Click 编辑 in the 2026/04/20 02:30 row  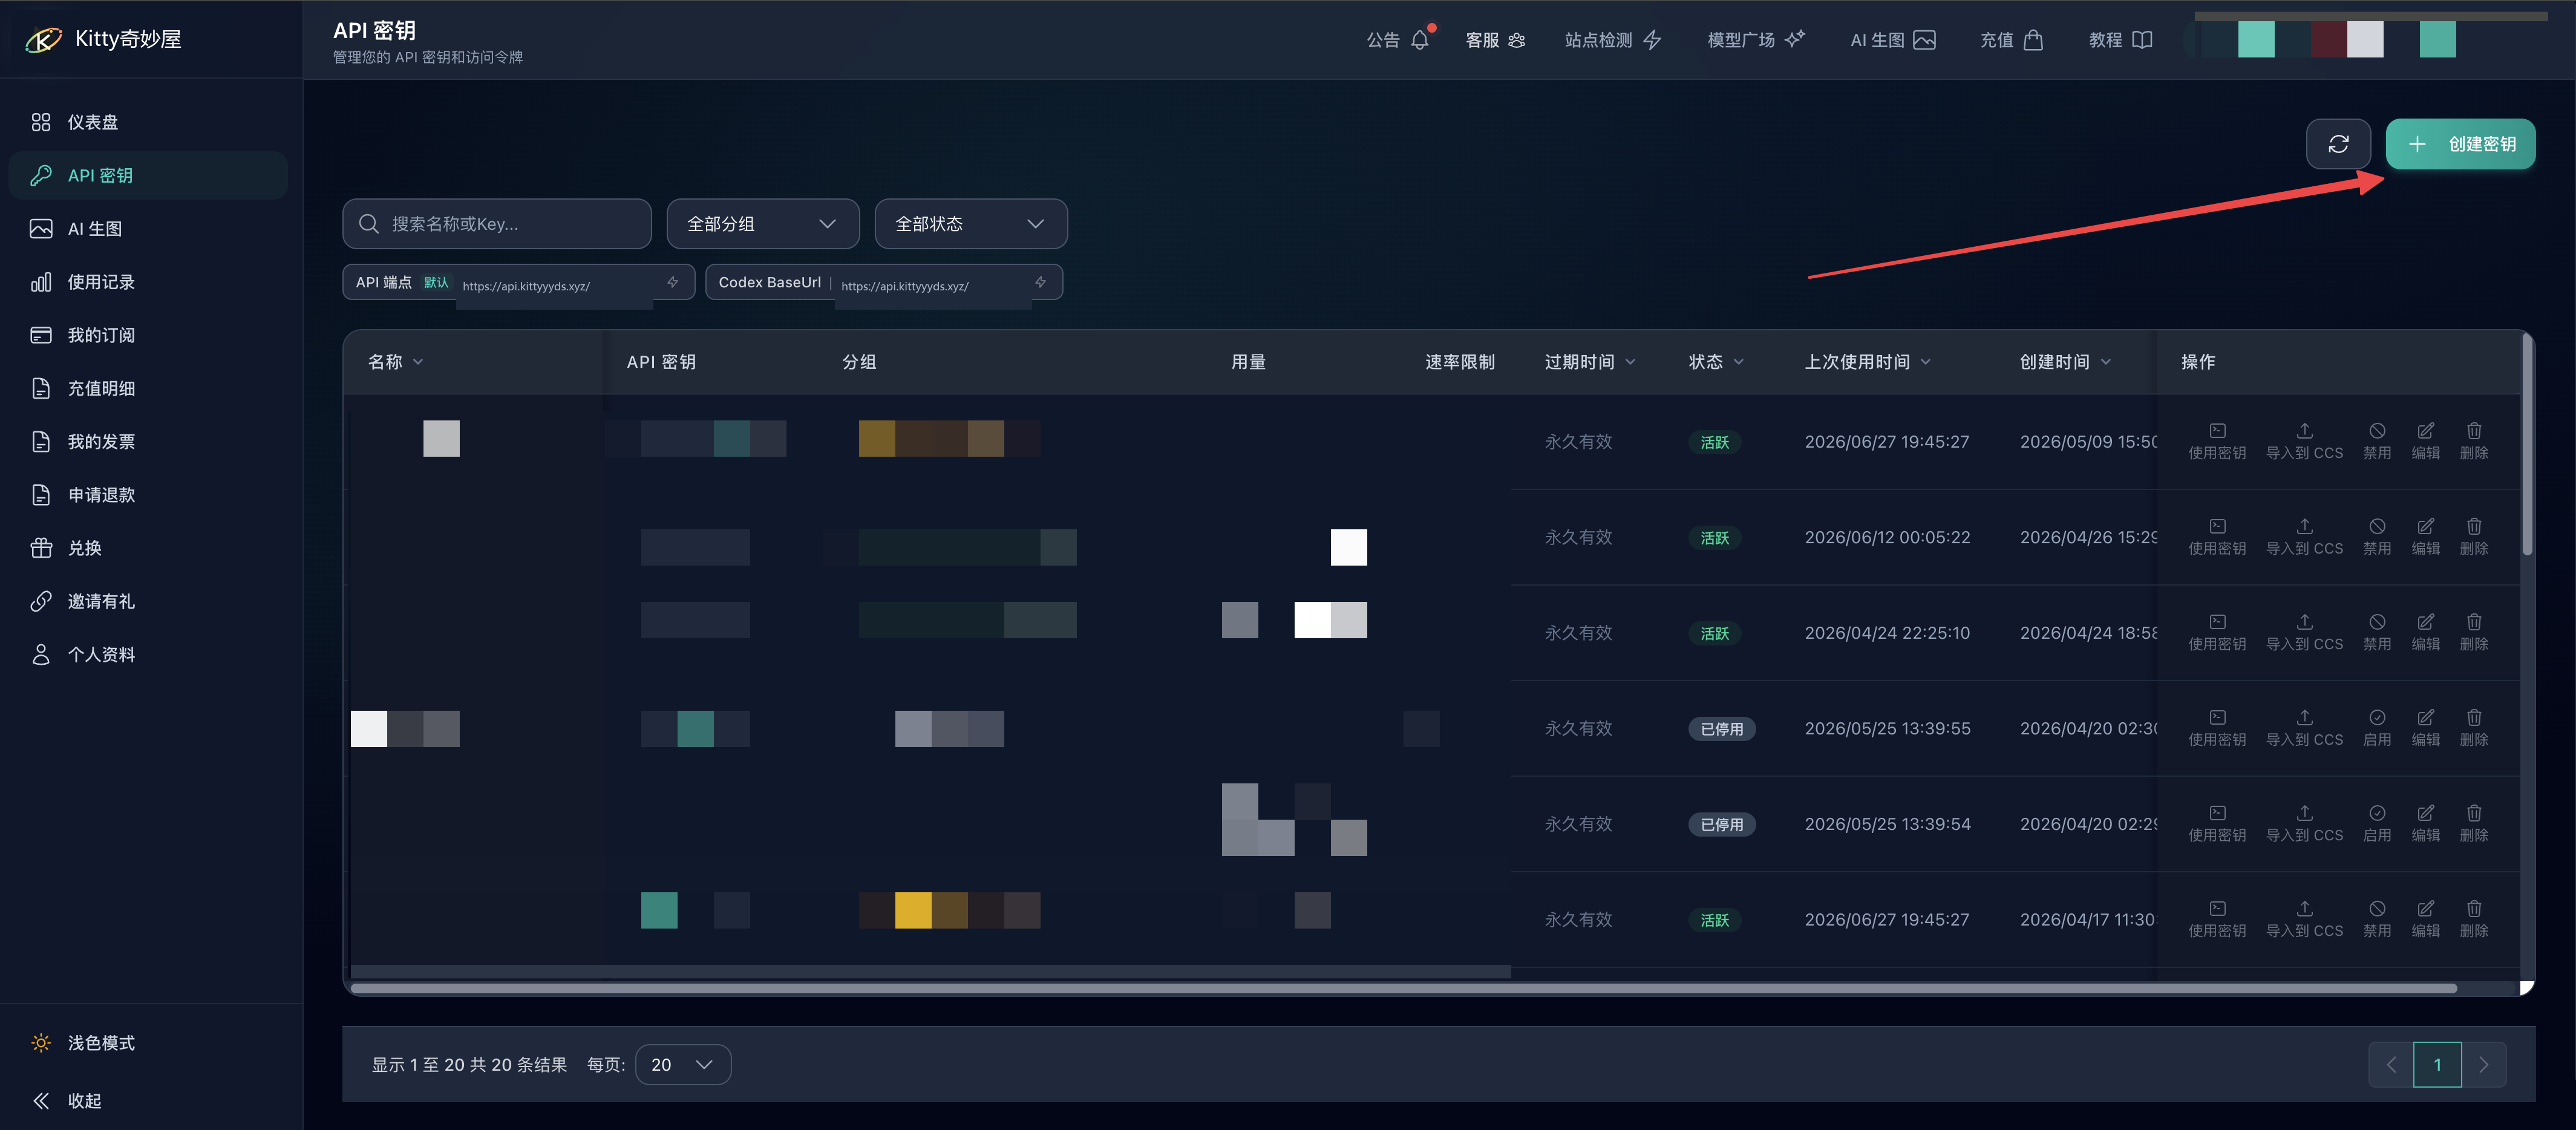click(2425, 728)
